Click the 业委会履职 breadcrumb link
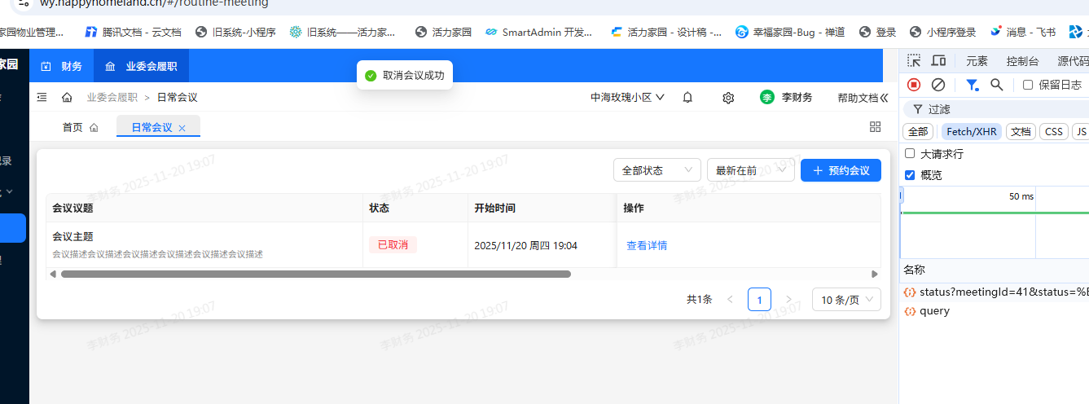This screenshot has width=1089, height=404. click(112, 98)
